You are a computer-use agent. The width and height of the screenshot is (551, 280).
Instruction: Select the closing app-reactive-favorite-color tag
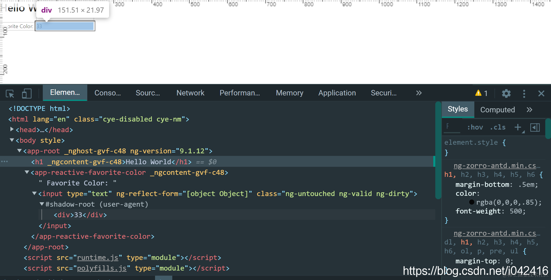[93, 236]
